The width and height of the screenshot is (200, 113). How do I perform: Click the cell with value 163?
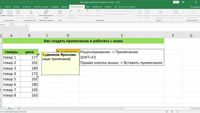tap(29, 95)
